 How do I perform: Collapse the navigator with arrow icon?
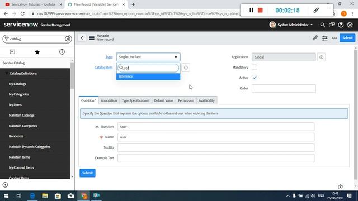coord(5,185)
